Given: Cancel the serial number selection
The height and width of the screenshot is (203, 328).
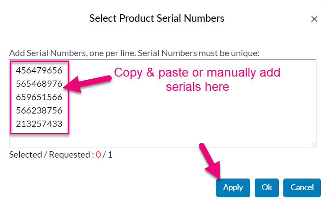Looking at the screenshot, I should pyautogui.click(x=302, y=187).
